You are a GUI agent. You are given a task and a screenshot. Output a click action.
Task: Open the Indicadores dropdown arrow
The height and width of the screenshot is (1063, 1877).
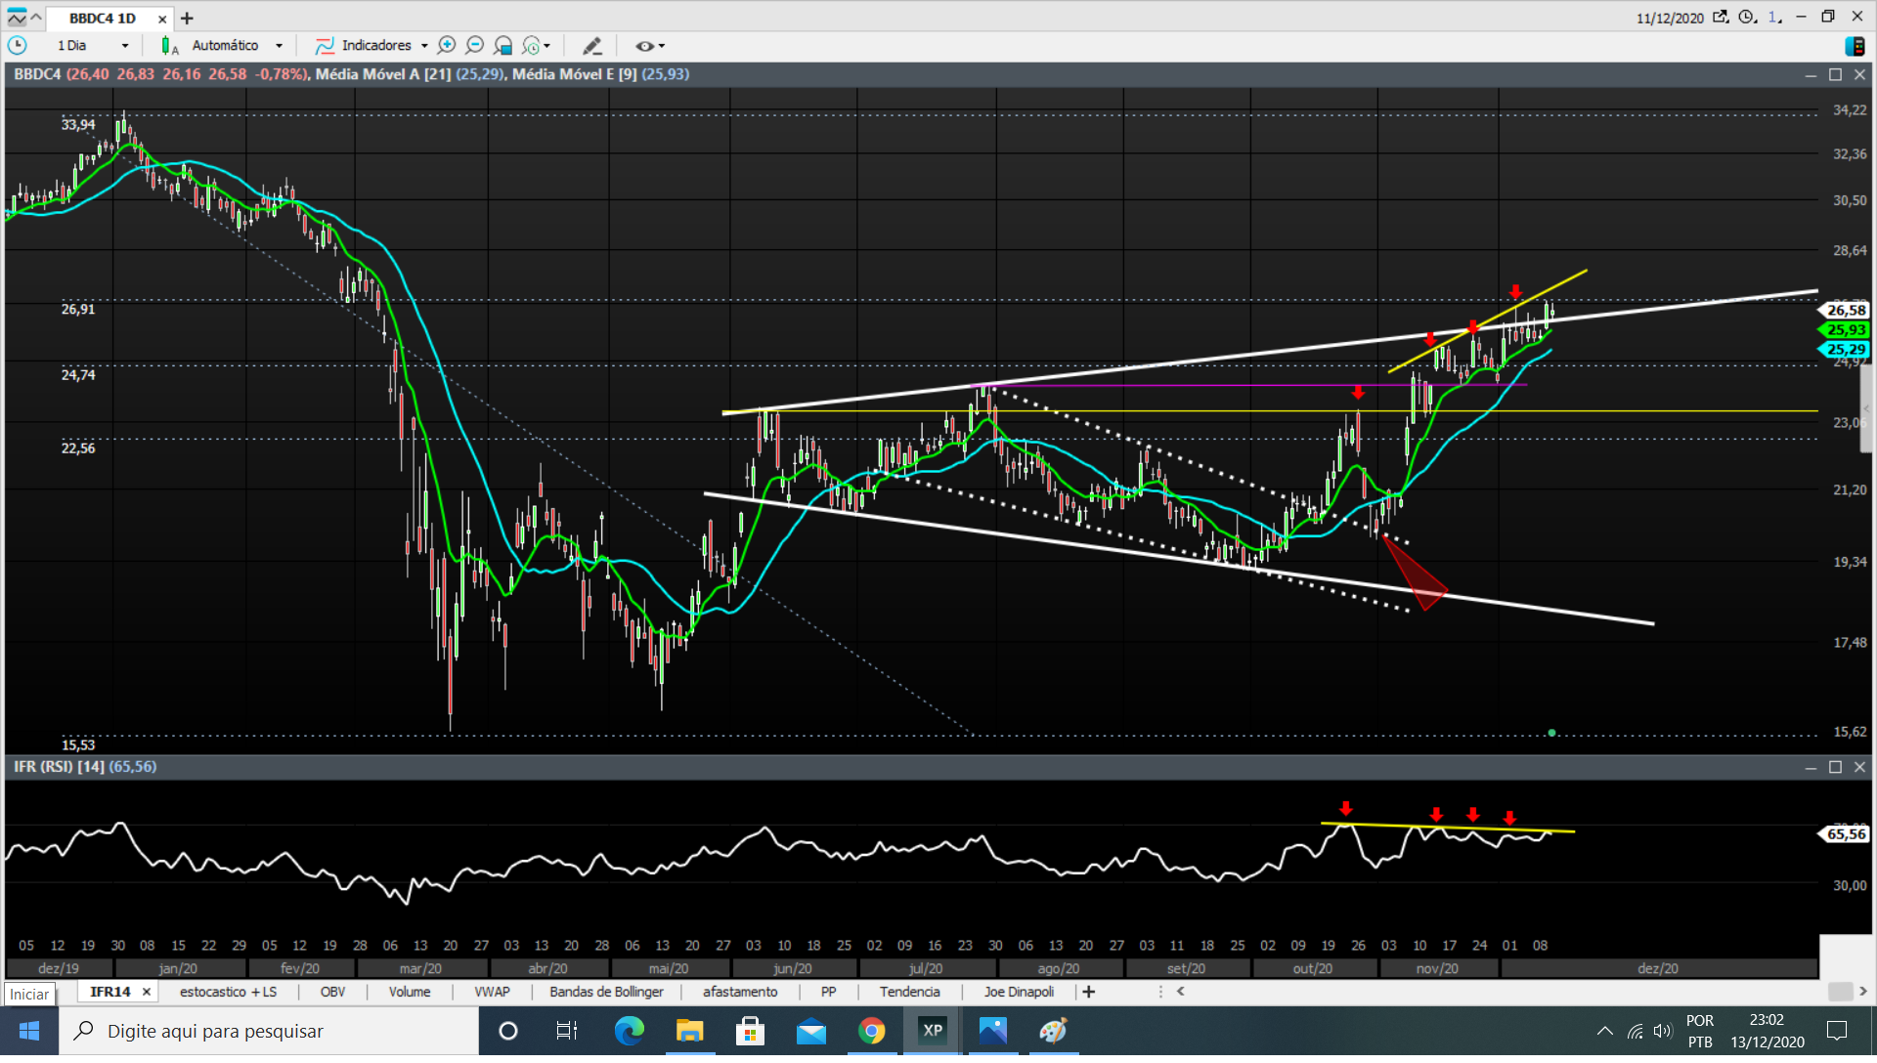(x=424, y=46)
